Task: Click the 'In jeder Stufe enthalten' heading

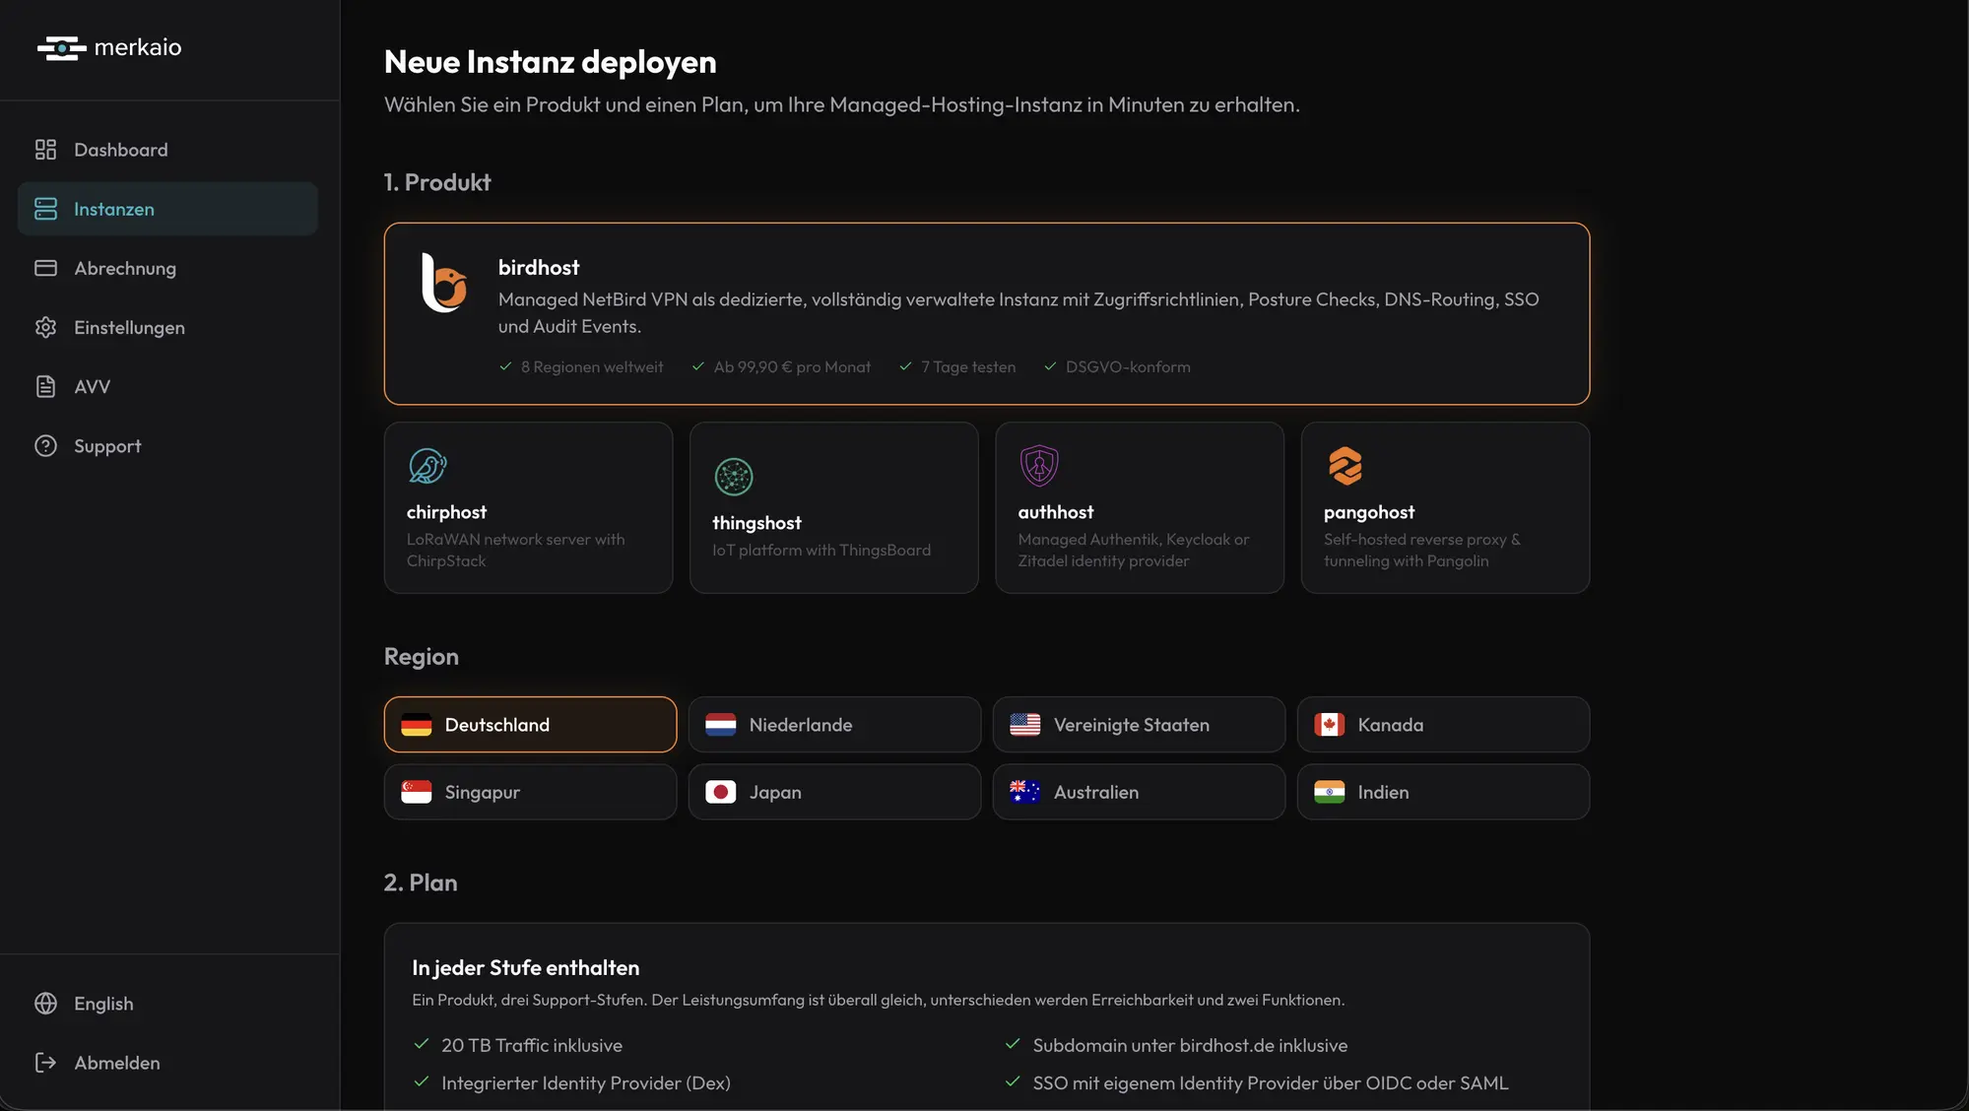Action: (x=526, y=967)
